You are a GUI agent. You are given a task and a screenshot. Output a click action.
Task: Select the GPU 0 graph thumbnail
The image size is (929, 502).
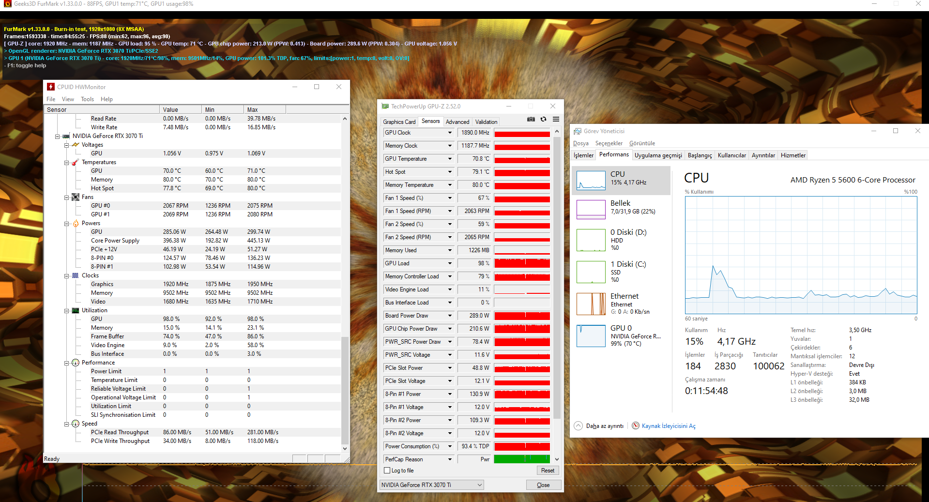591,336
